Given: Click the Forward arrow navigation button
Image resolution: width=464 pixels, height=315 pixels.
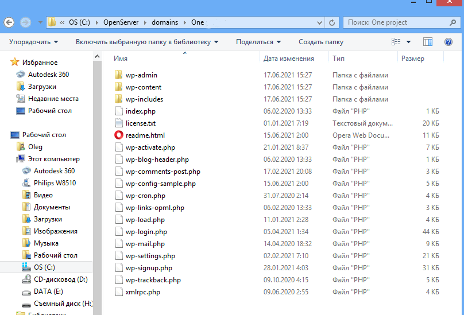Looking at the screenshot, I should point(25,22).
